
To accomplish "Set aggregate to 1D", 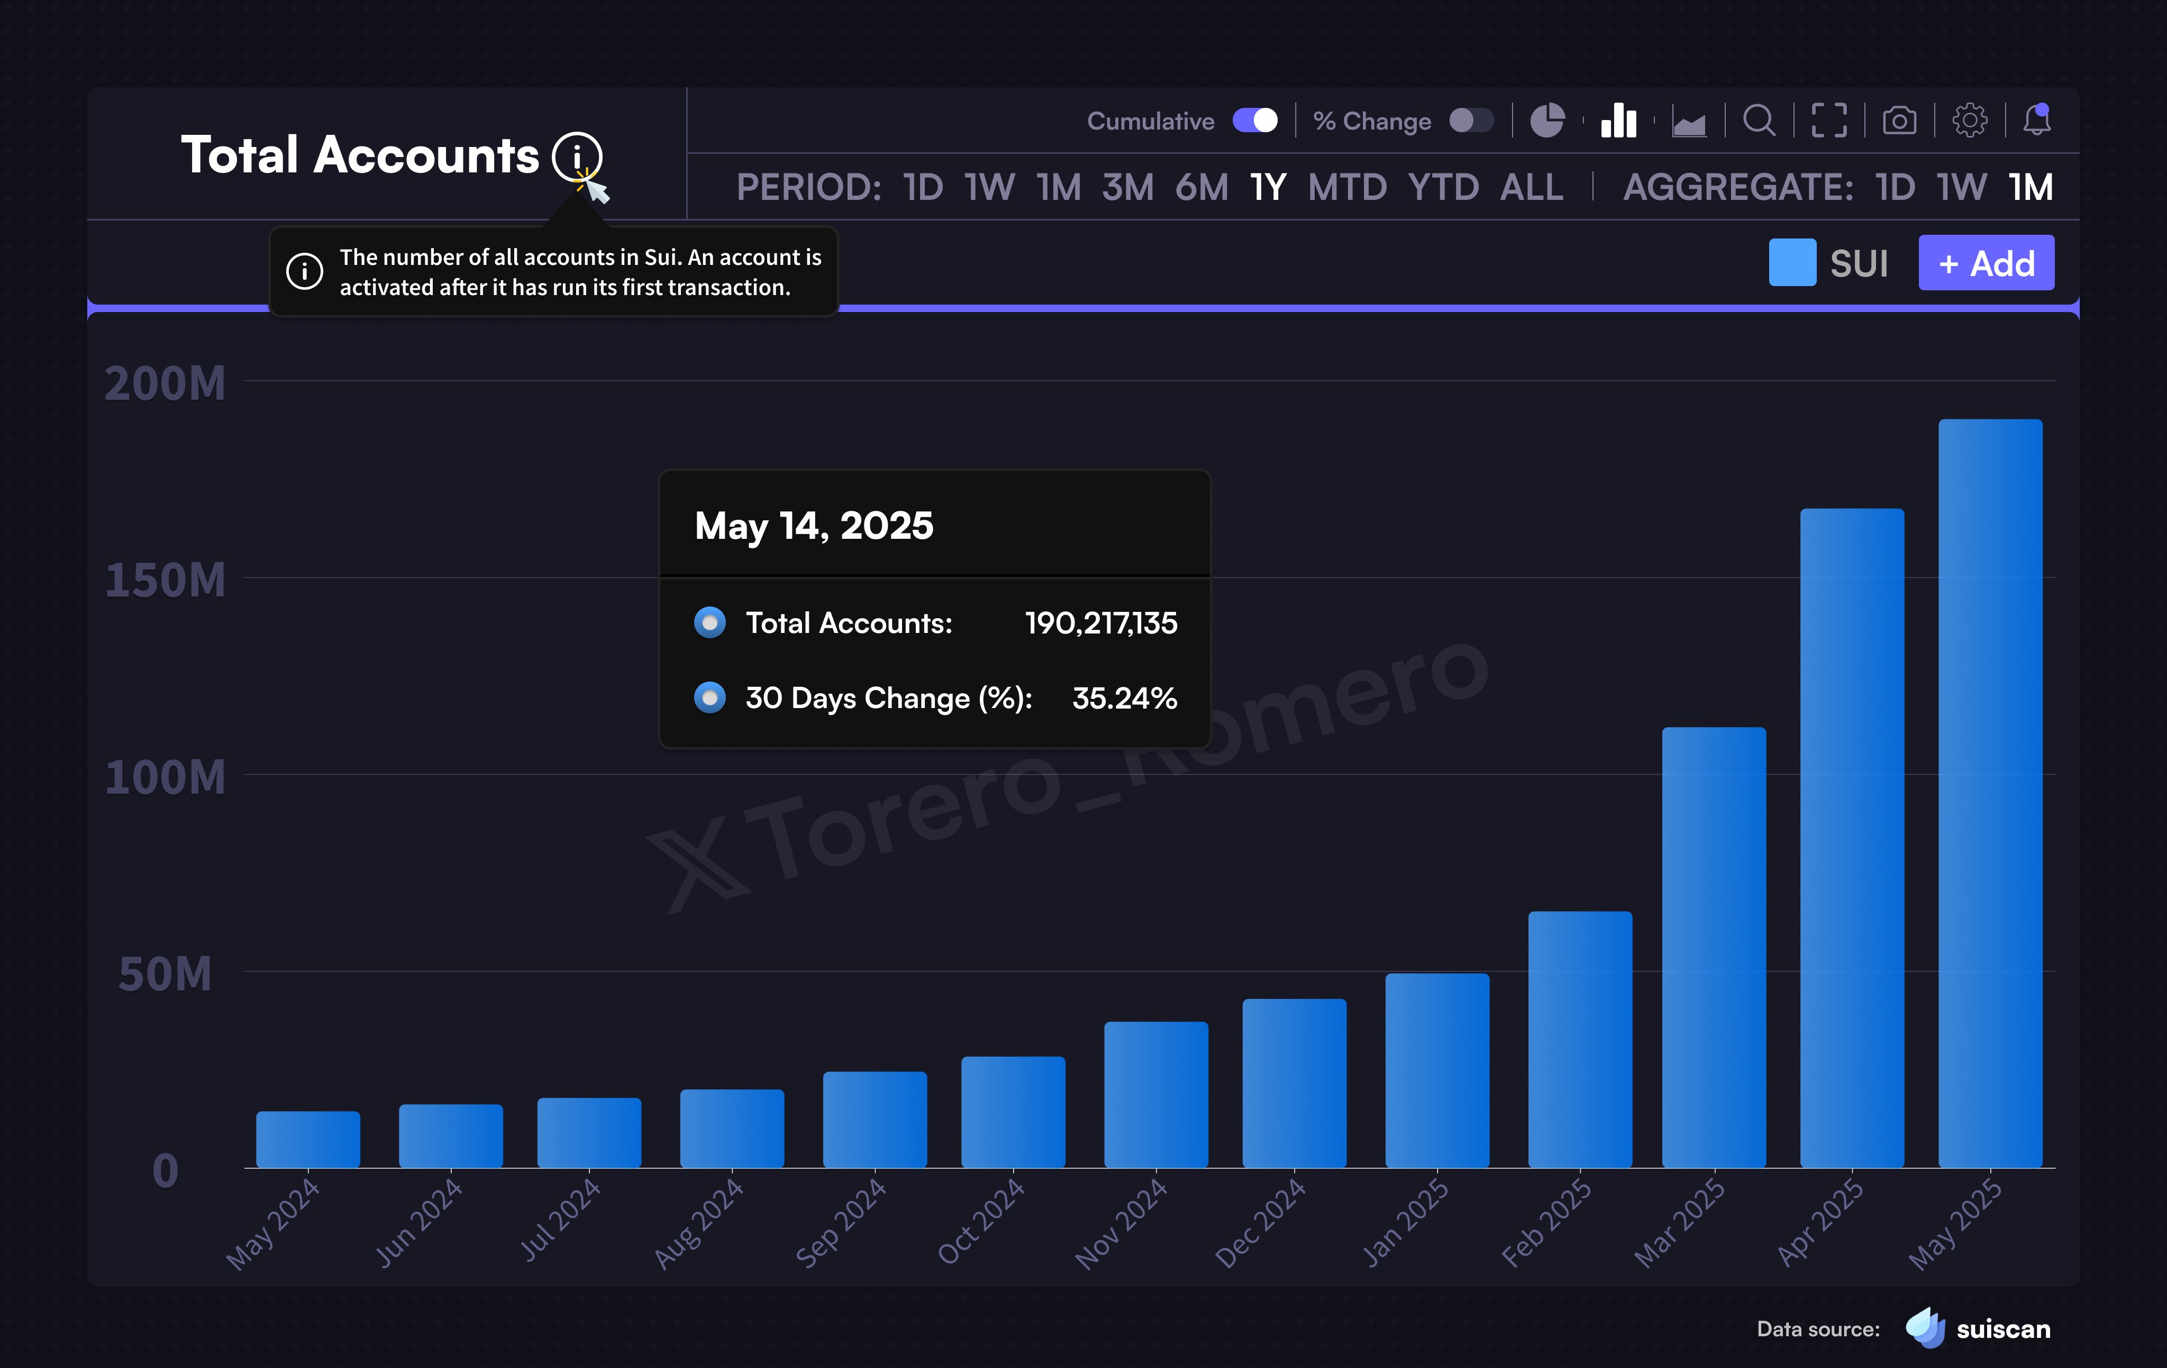I will pos(1895,188).
